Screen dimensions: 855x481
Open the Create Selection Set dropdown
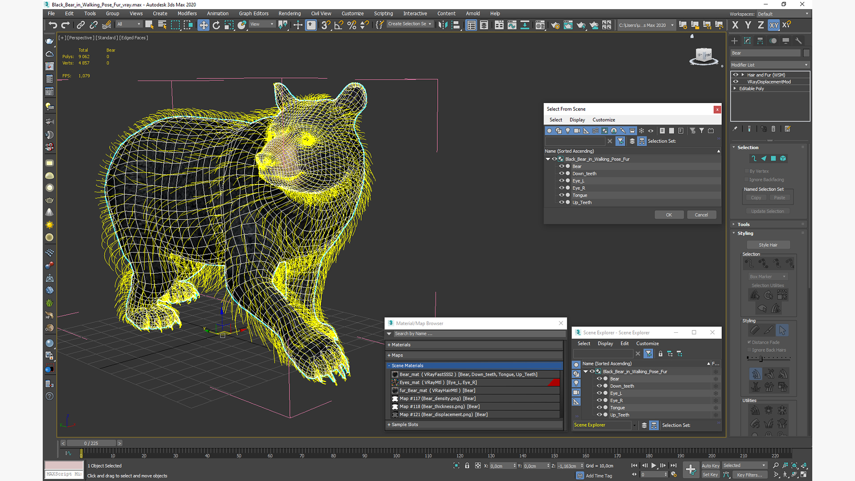pos(410,24)
